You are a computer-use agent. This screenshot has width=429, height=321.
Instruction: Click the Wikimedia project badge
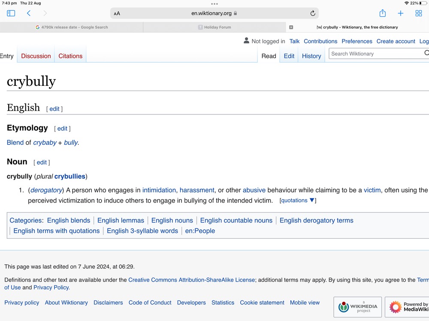coord(357,307)
